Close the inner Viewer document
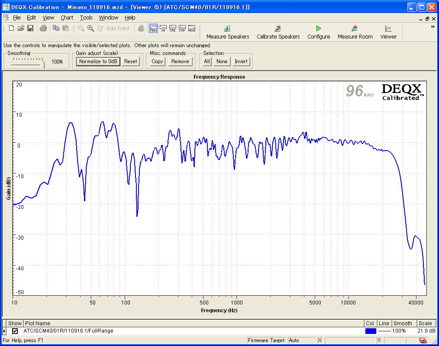439x346 pixels. tap(434, 19)
